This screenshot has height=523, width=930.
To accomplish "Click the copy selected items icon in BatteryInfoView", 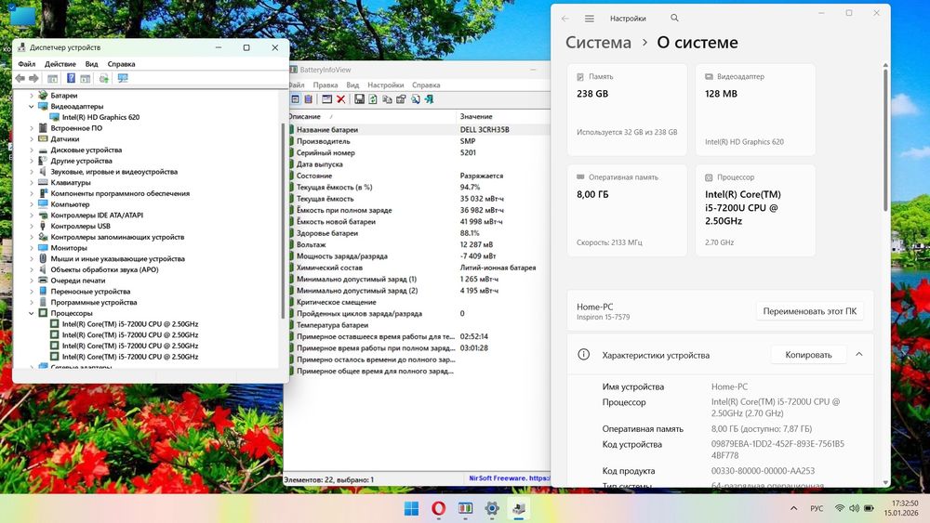I will click(387, 98).
